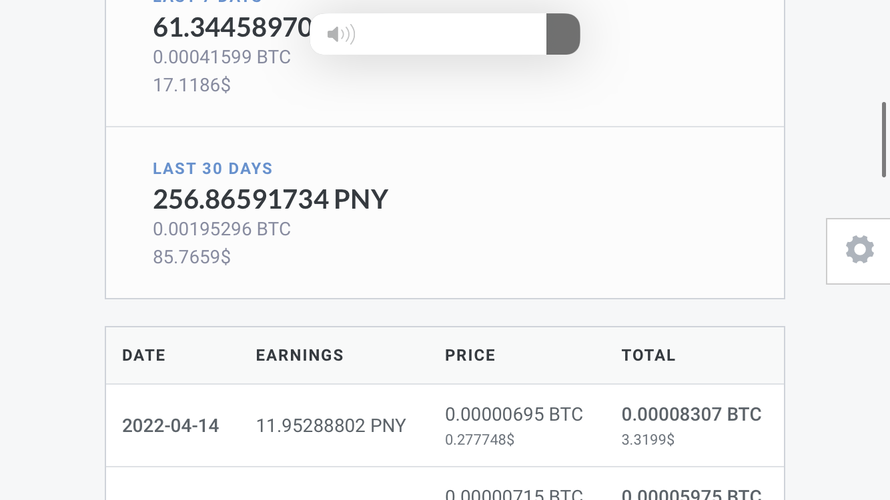
Task: Click the 0.00000695 BTC price
Action: 514,415
